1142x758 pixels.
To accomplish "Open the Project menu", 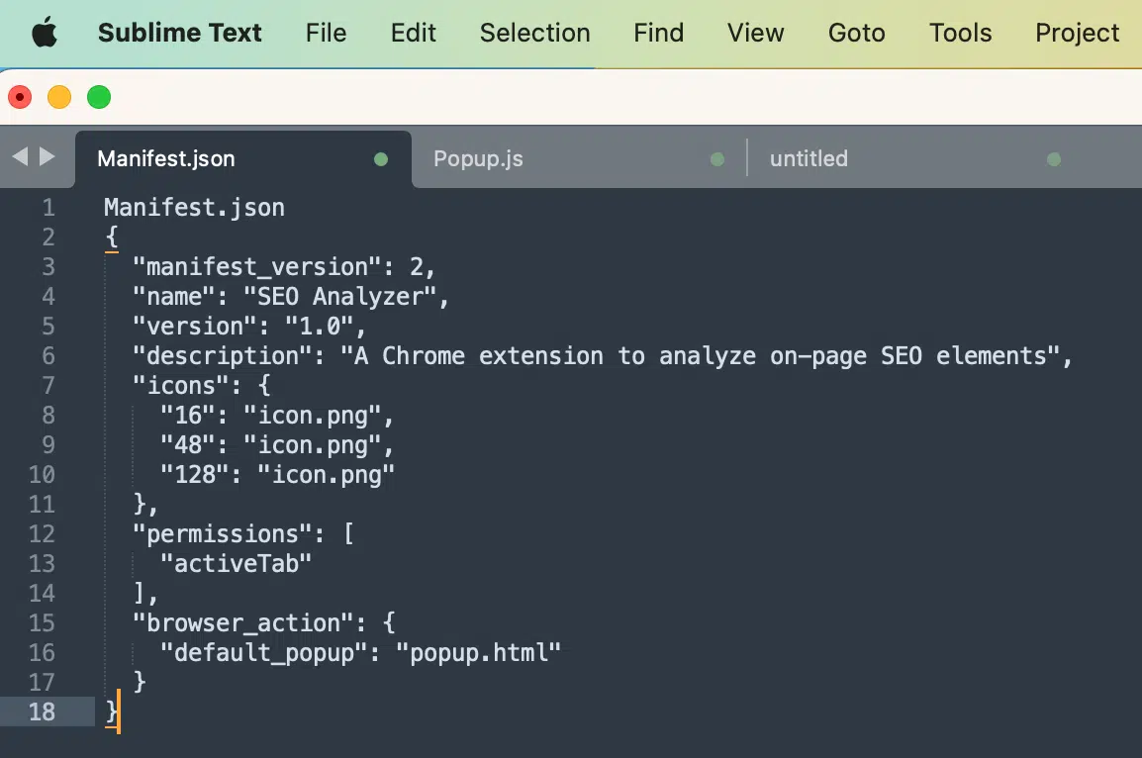I will pos(1077,33).
